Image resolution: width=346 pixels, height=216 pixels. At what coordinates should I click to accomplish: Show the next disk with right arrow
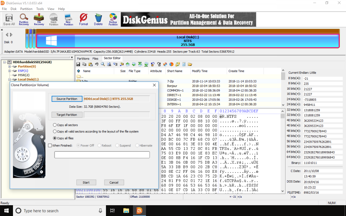(11, 35)
